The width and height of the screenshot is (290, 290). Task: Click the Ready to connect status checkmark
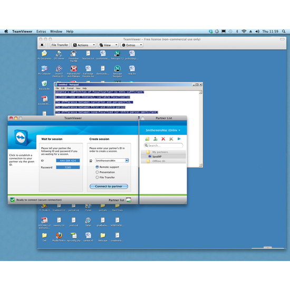coord(13,200)
